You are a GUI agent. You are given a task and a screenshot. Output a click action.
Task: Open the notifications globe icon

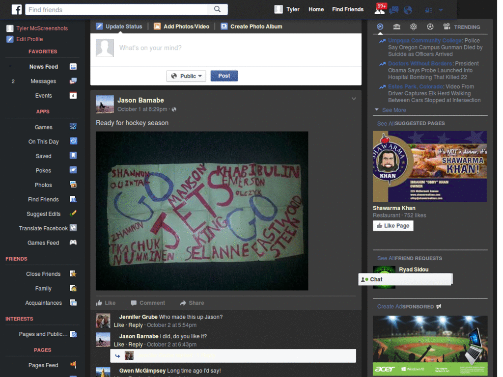[x=408, y=10]
